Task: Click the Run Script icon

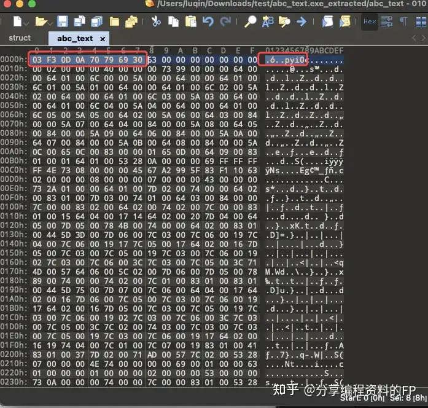Action: coord(328,22)
